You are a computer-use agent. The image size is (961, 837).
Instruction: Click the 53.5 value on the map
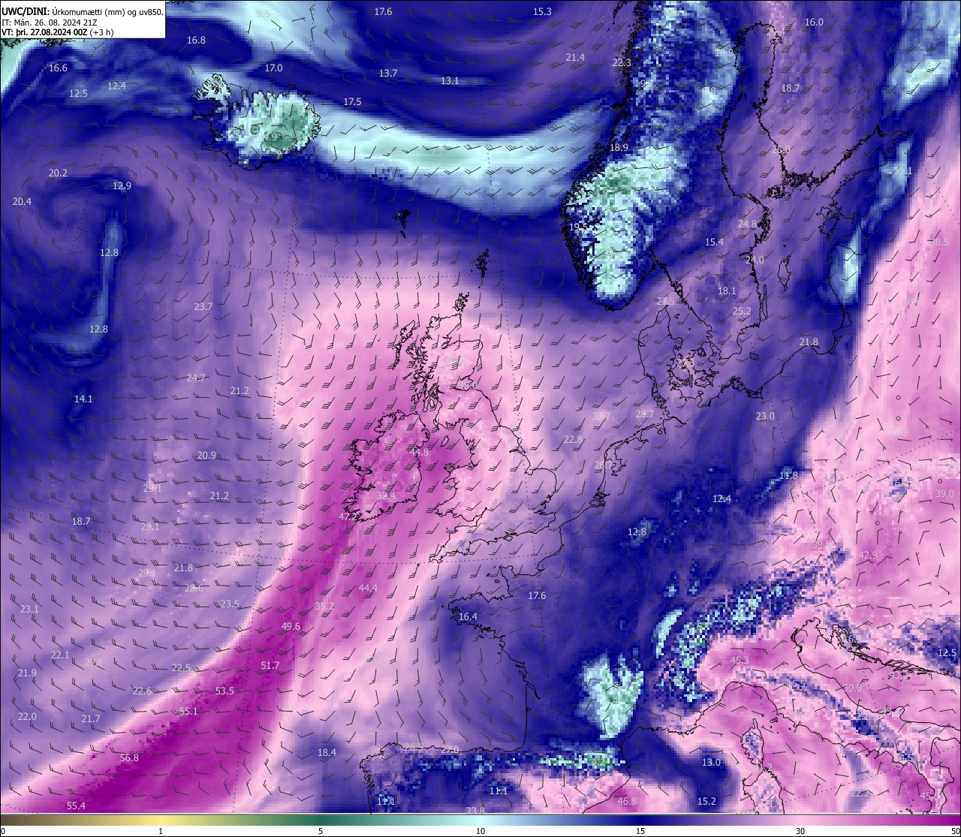pos(224,691)
